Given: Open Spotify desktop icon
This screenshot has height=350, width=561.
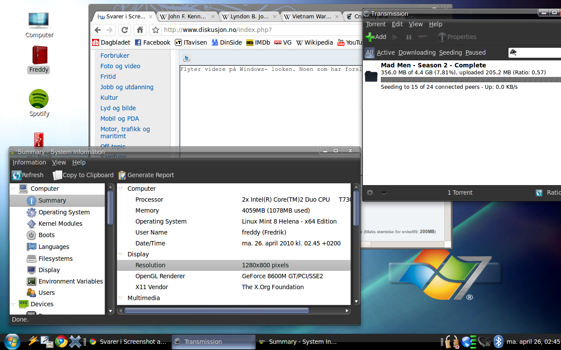Looking at the screenshot, I should (39, 103).
